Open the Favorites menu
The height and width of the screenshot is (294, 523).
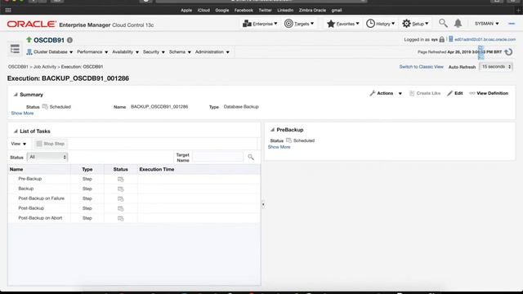coord(343,24)
